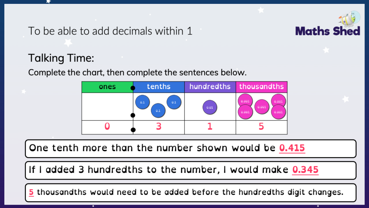
Task: Select the middle pink 0.001 counter
Action: pyautogui.click(x=262, y=107)
